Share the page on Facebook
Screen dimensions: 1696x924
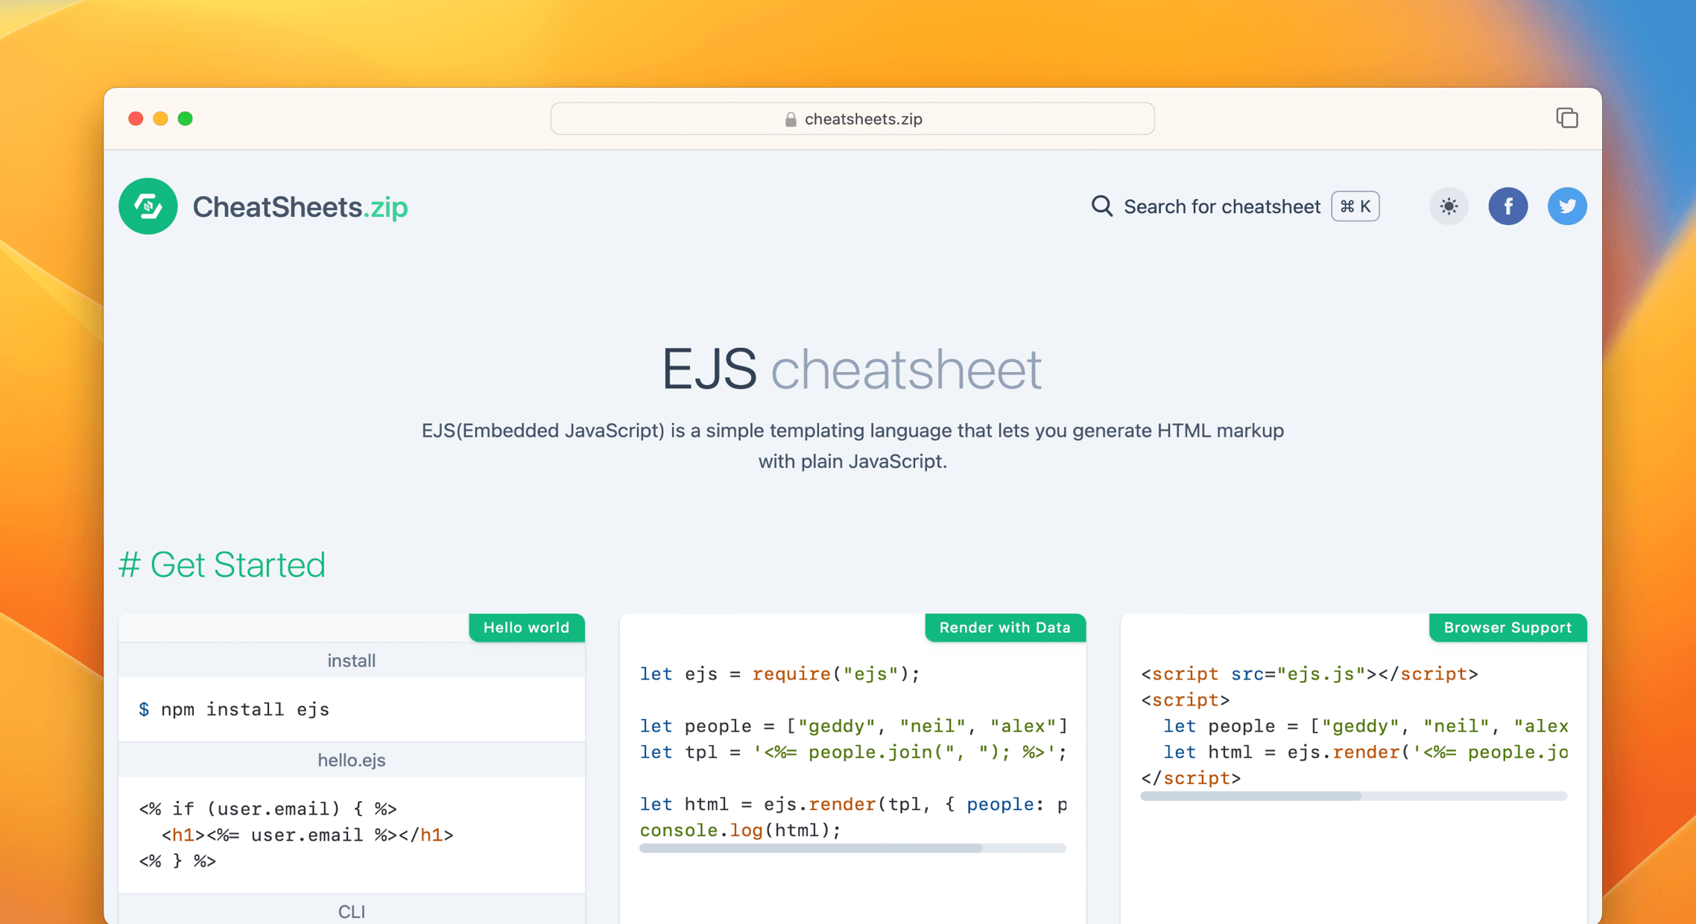point(1508,206)
